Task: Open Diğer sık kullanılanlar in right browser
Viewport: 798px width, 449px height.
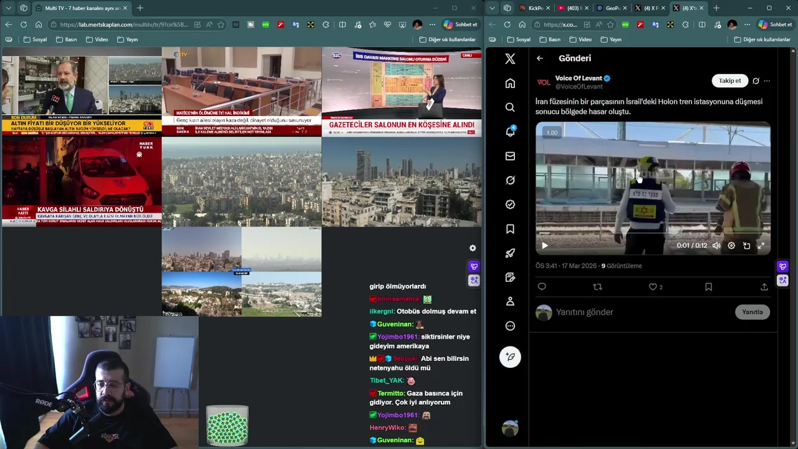Action: tap(762, 39)
